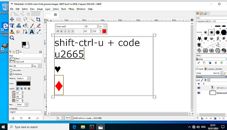This screenshot has height=130, width=227.
Task: Select the Paths tool
Action: coord(25,32)
